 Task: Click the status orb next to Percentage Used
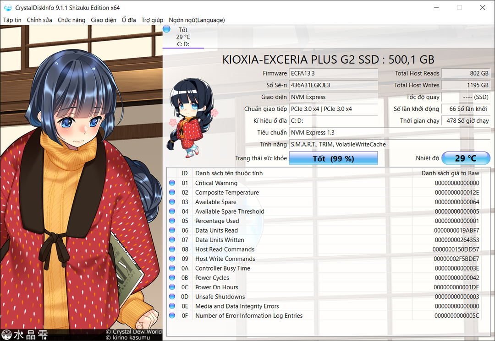(172, 221)
